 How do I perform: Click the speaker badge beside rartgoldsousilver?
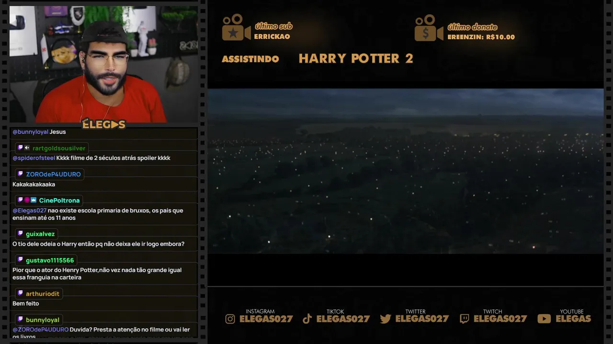27,148
